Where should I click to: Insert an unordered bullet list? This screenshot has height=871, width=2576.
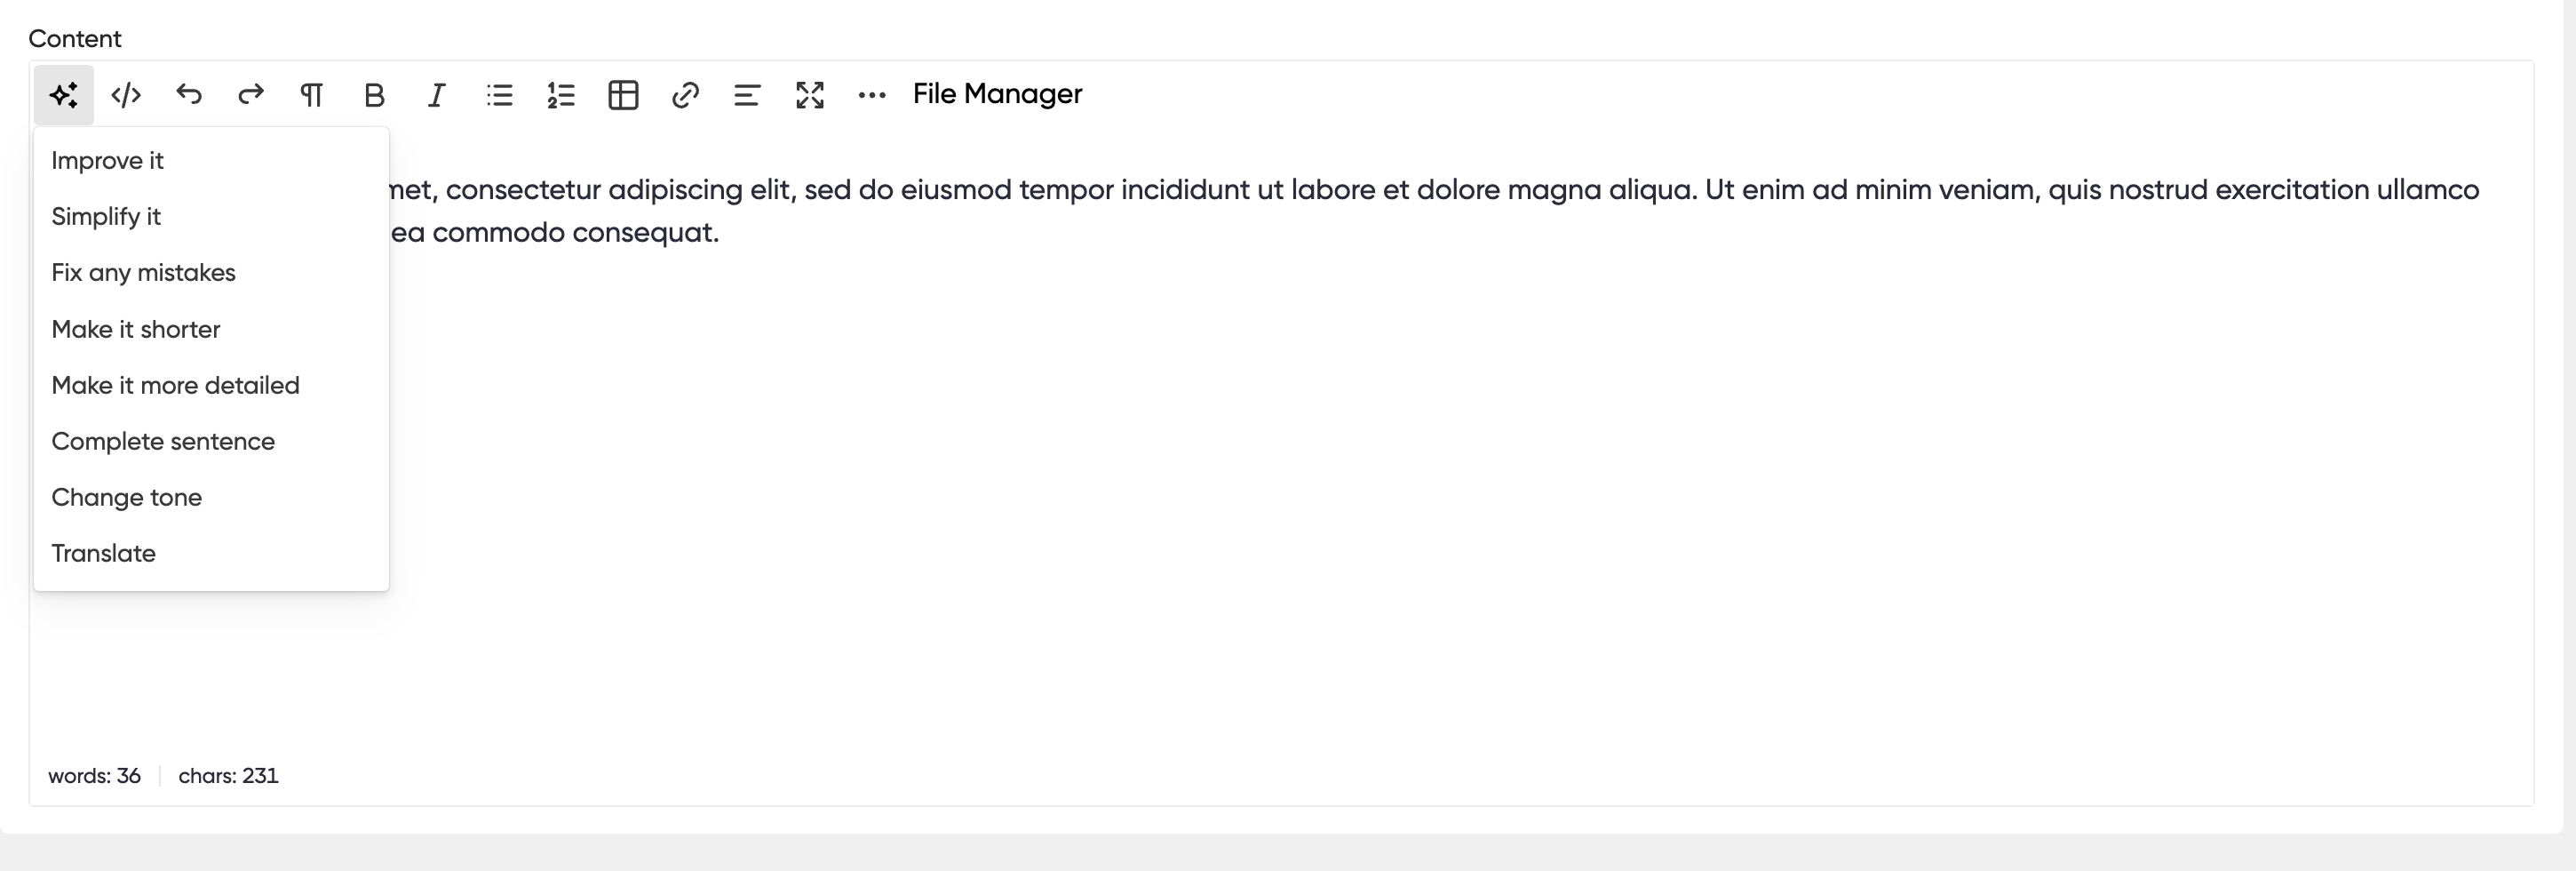coord(499,95)
